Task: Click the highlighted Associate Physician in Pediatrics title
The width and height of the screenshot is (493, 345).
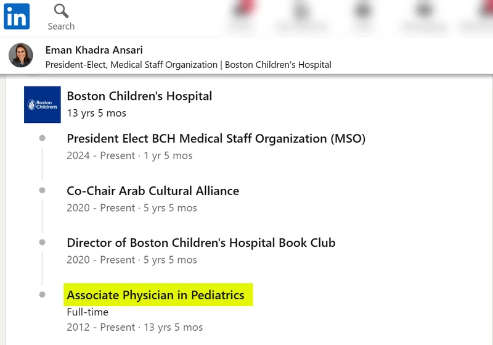Action: (155, 295)
